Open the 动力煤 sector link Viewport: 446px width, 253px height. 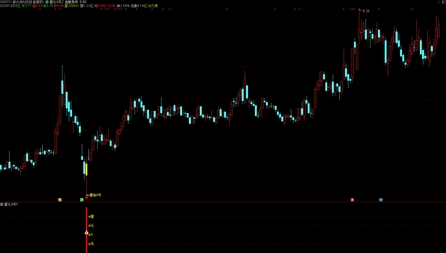pos(153,6)
